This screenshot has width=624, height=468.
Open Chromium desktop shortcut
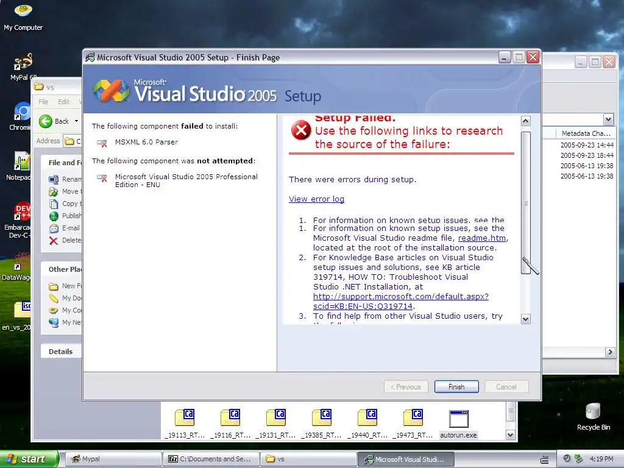21,116
